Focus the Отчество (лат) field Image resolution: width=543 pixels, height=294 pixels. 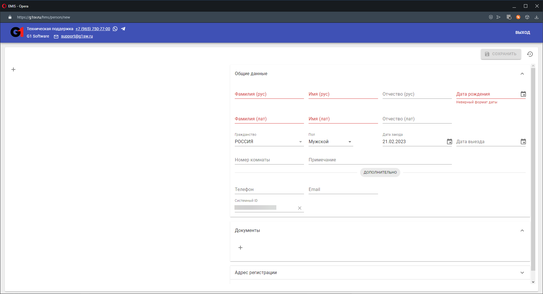click(x=417, y=119)
